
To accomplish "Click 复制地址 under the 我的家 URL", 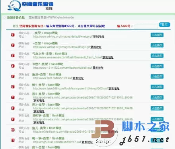I will (x=39, y=122).
